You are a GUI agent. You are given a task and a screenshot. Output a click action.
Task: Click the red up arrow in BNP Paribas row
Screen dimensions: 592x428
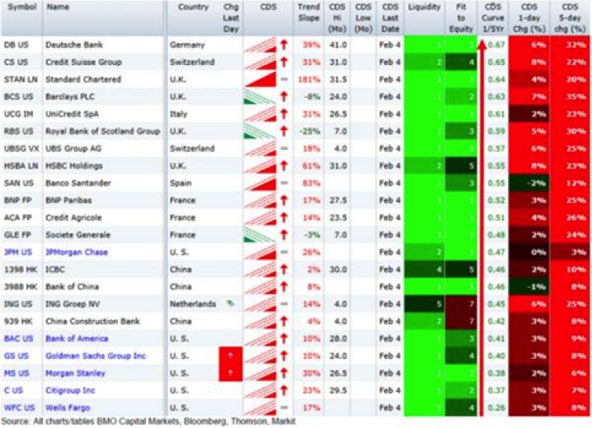tap(284, 200)
